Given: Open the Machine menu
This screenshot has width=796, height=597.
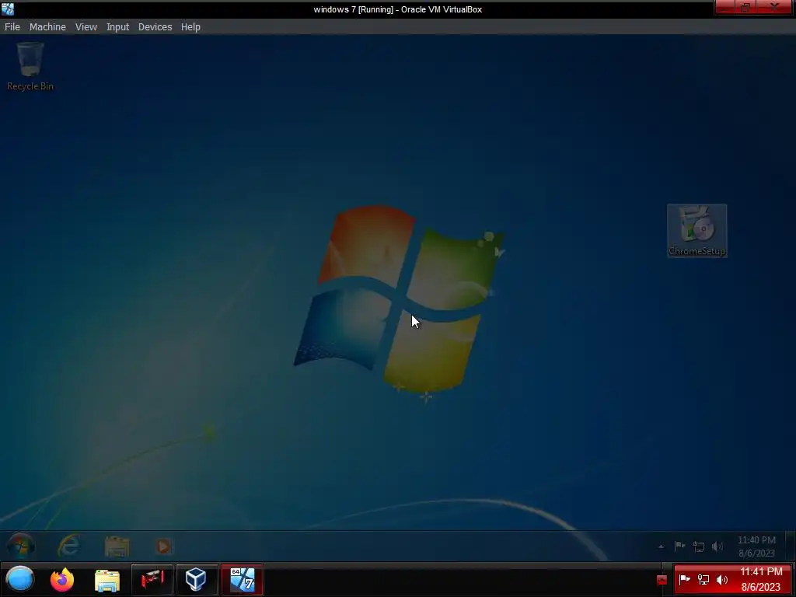Looking at the screenshot, I should tap(47, 27).
